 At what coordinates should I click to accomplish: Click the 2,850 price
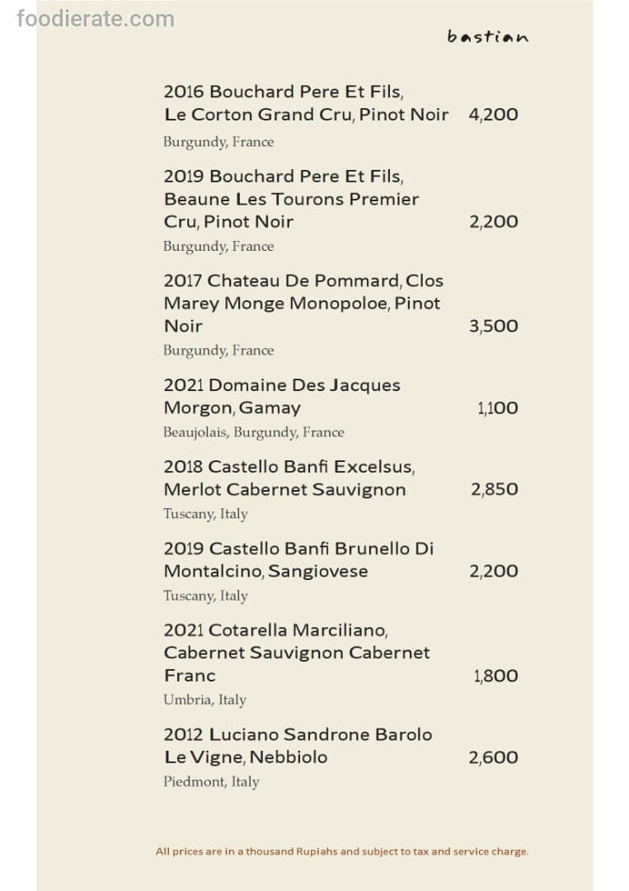click(x=494, y=489)
